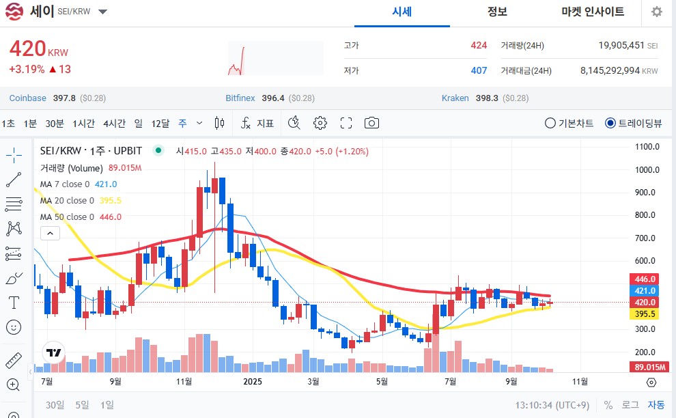
Task: Open the indicators (지표) menu
Action: (x=257, y=124)
